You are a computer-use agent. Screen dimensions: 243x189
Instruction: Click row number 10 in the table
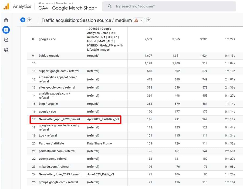[34, 63]
